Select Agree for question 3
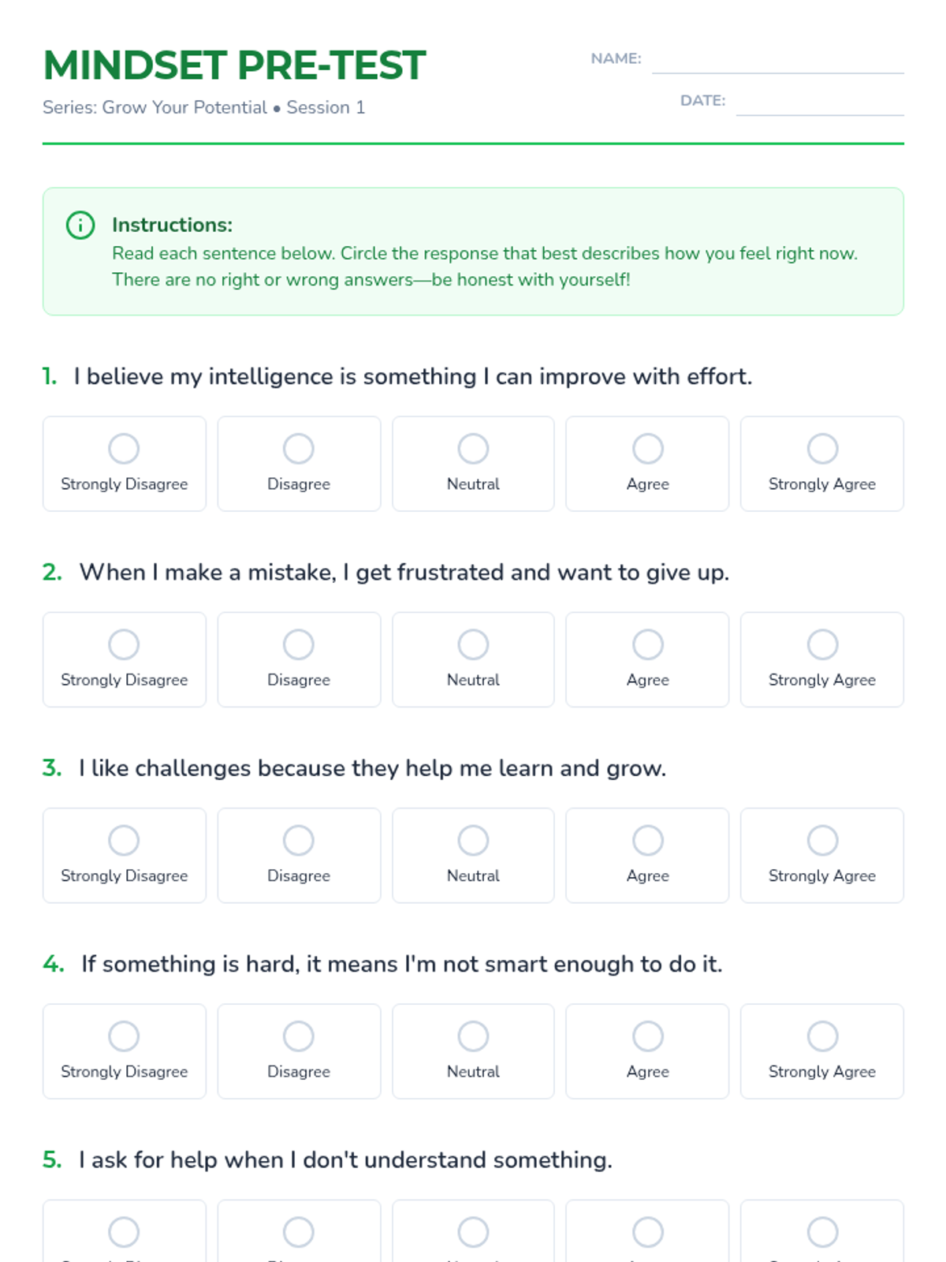The width and height of the screenshot is (946, 1262). click(647, 840)
